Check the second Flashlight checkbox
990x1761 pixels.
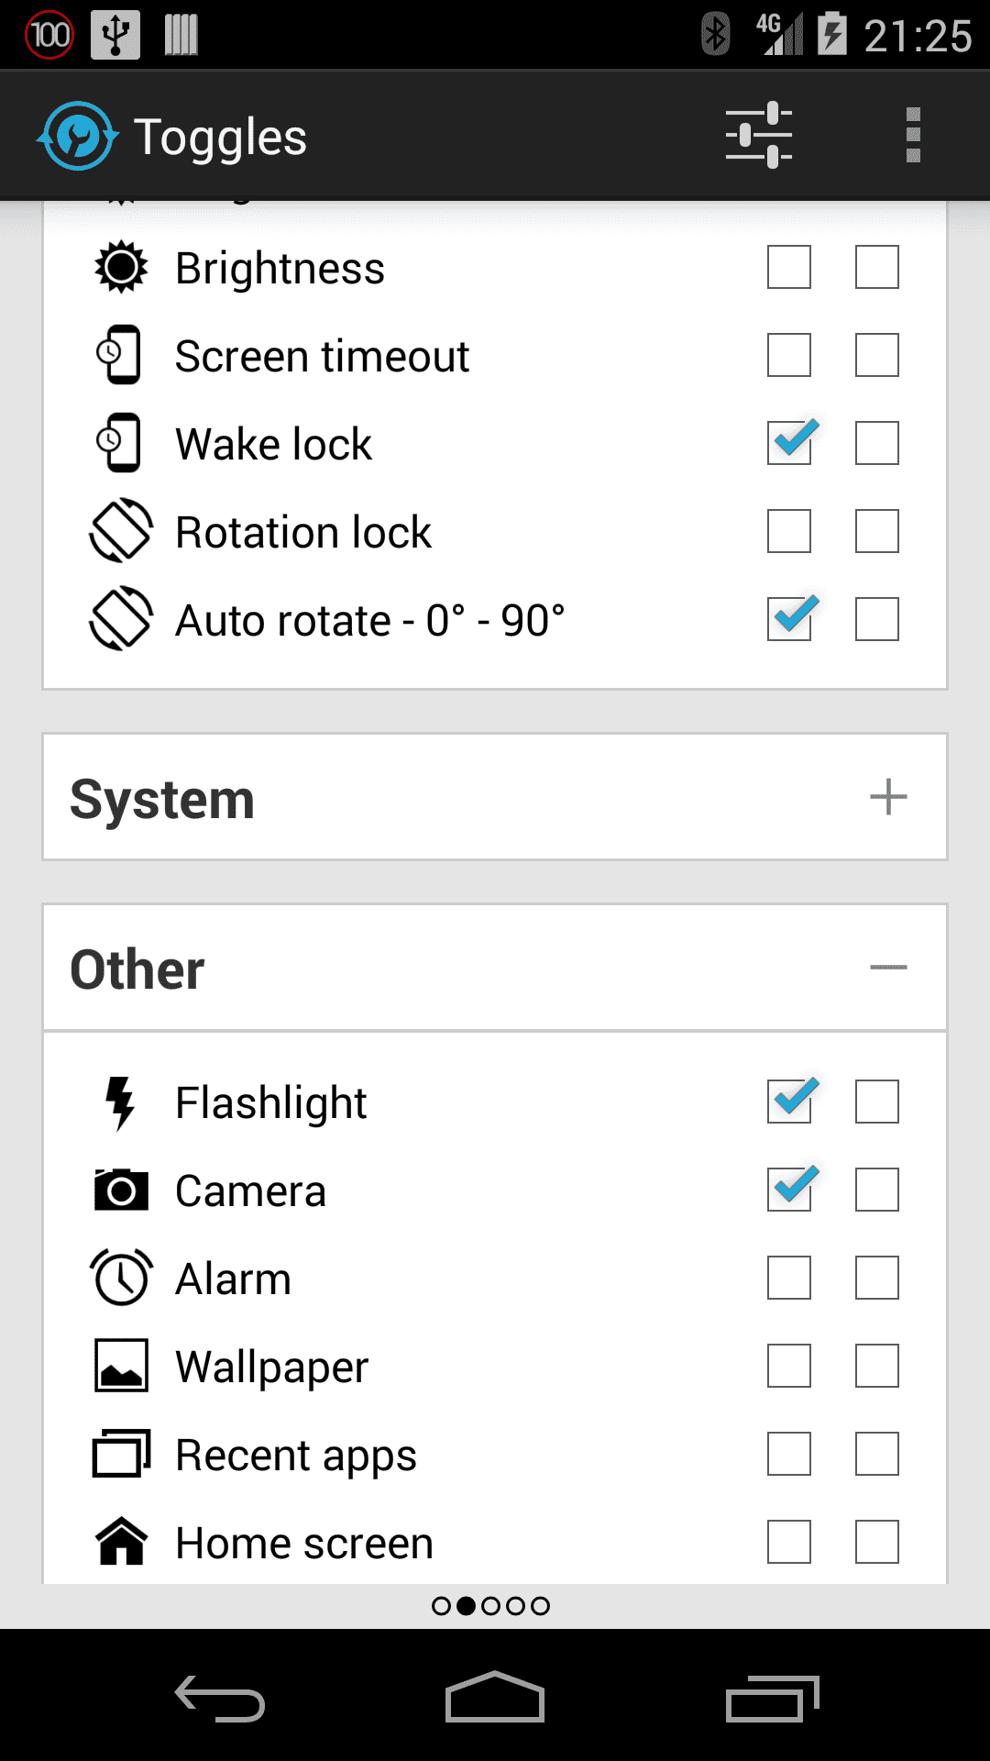[x=877, y=1102]
